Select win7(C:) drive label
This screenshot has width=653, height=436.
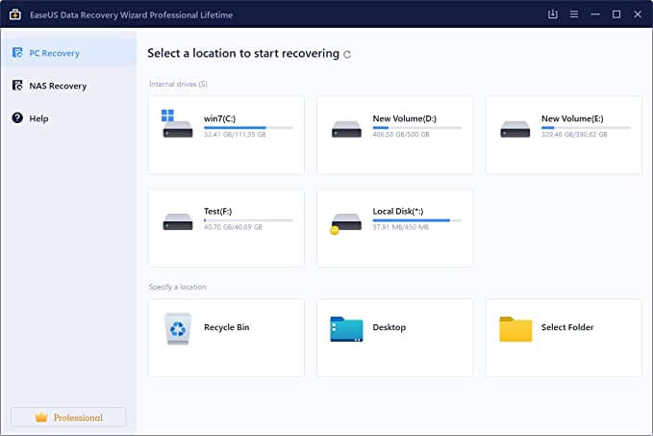coord(219,118)
